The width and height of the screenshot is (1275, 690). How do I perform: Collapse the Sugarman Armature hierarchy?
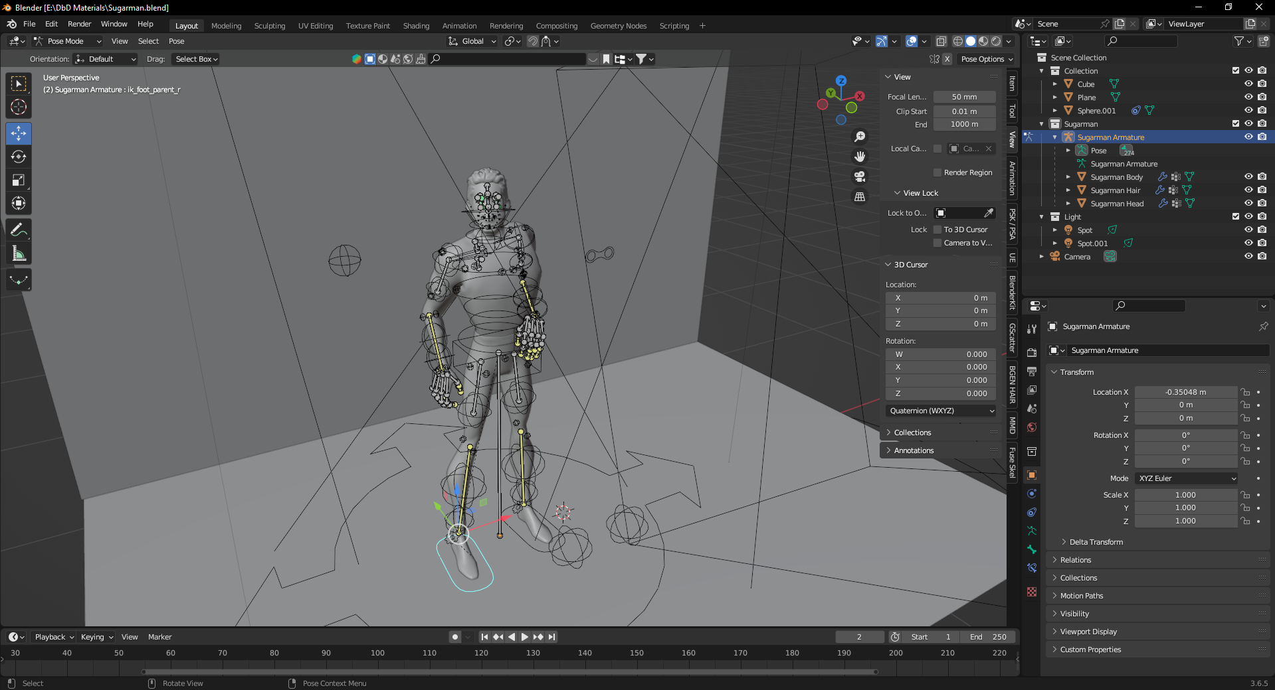tap(1055, 137)
